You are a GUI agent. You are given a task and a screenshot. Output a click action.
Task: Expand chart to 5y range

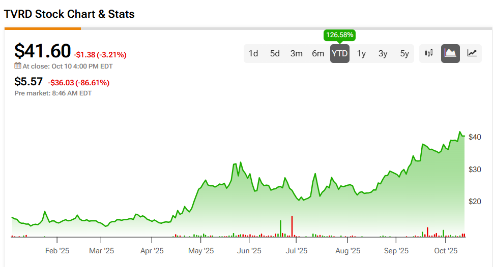[404, 54]
